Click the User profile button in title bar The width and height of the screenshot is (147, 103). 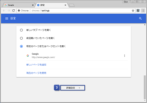tap(126, 2)
